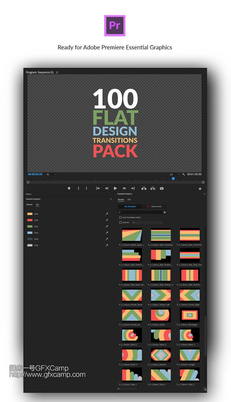Click the Export Frame camera icon

[162, 188]
